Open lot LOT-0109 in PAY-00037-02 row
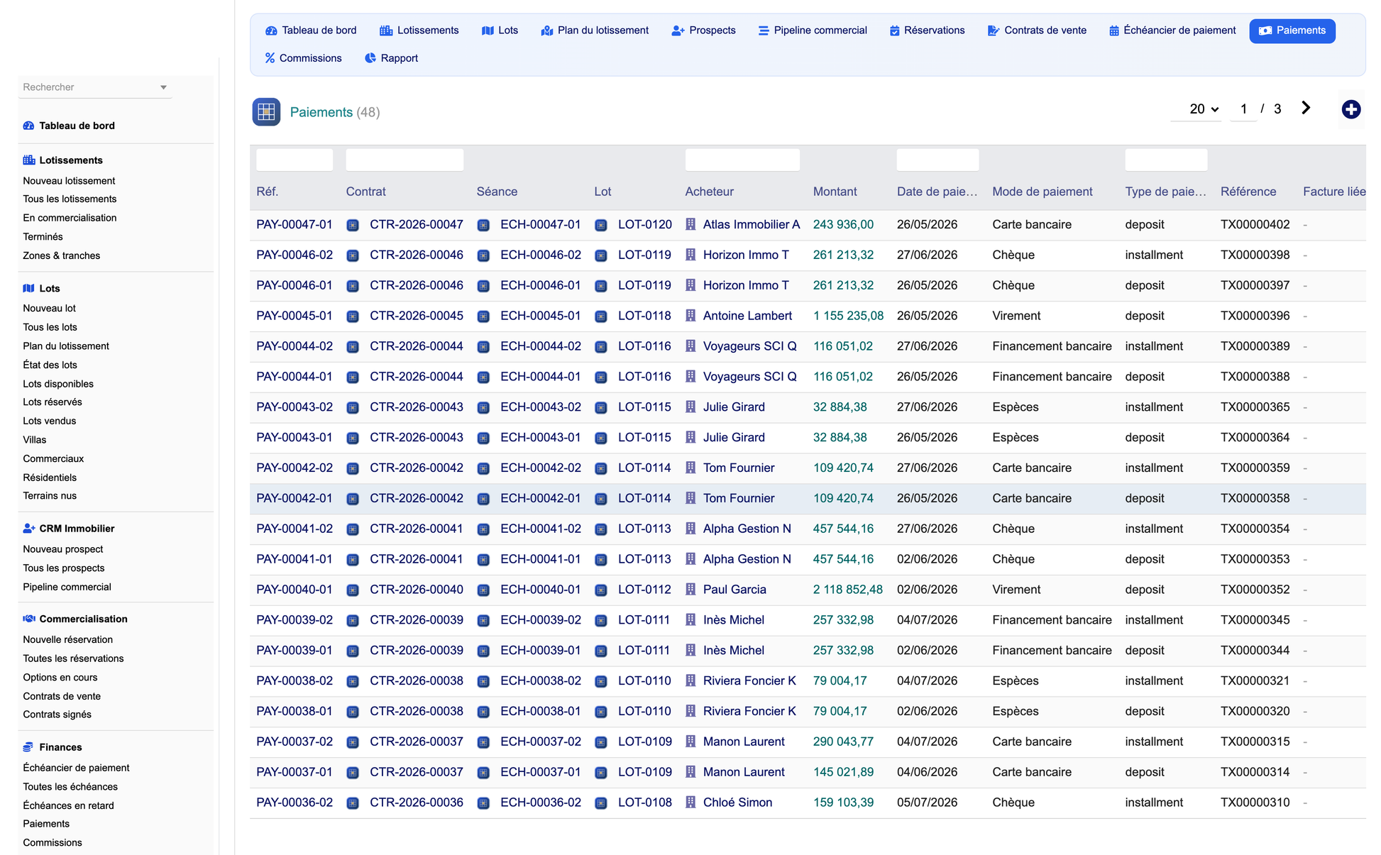1381x855 pixels. coord(644,741)
